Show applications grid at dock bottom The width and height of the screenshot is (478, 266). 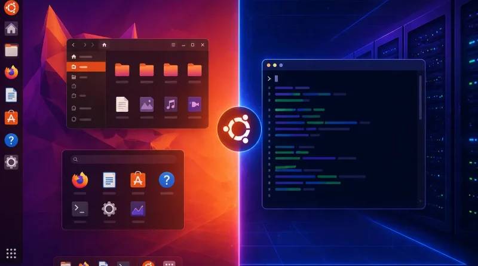click(x=11, y=253)
